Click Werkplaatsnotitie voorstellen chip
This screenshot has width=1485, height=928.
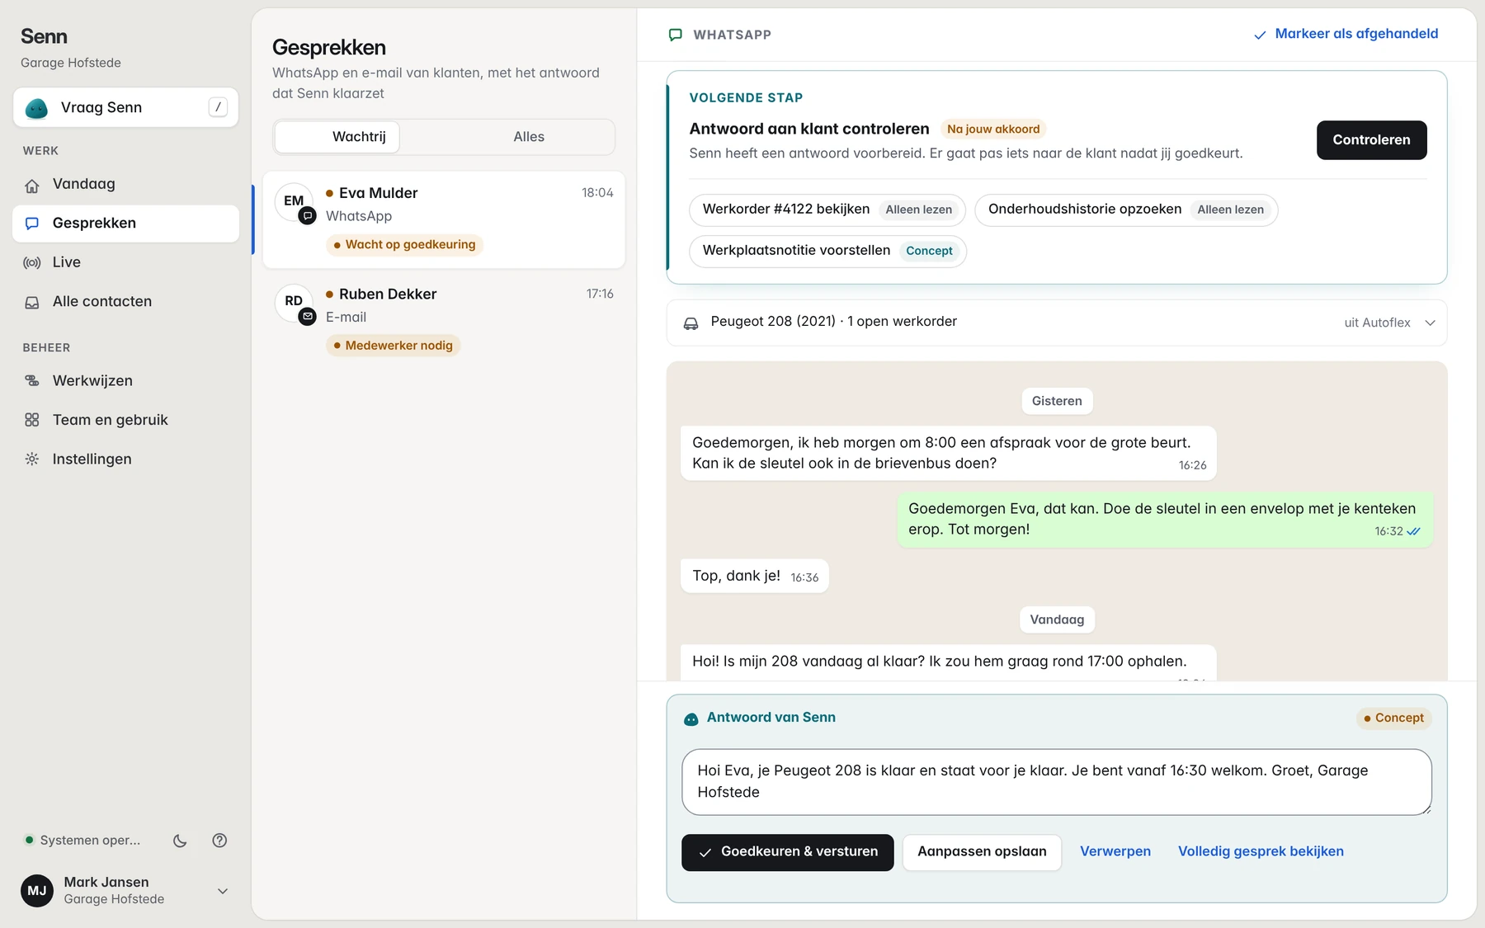click(827, 251)
